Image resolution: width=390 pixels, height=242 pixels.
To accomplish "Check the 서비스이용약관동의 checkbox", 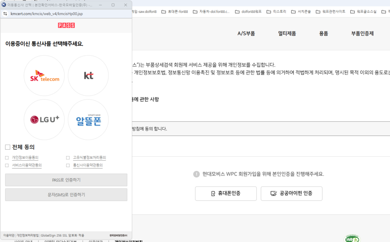I will pyautogui.click(x=6, y=165).
